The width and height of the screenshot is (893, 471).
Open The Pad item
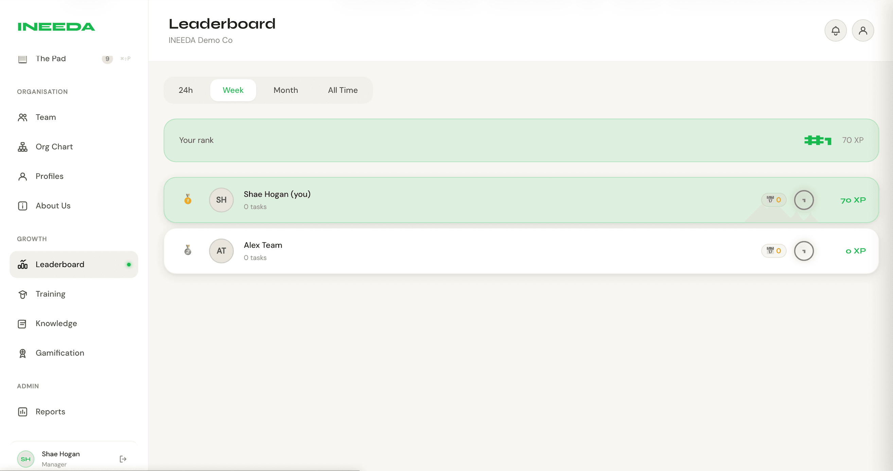(51, 58)
